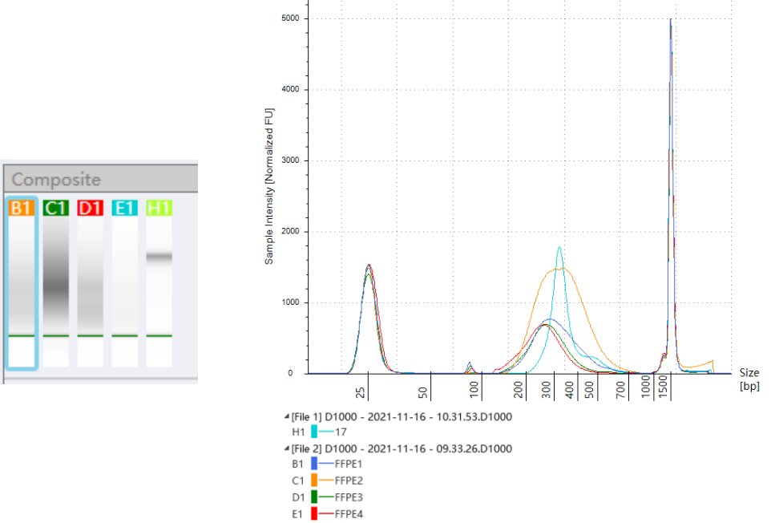Click the Size [bp] axis label
Viewport: 771px width, 523px height.
[749, 379]
